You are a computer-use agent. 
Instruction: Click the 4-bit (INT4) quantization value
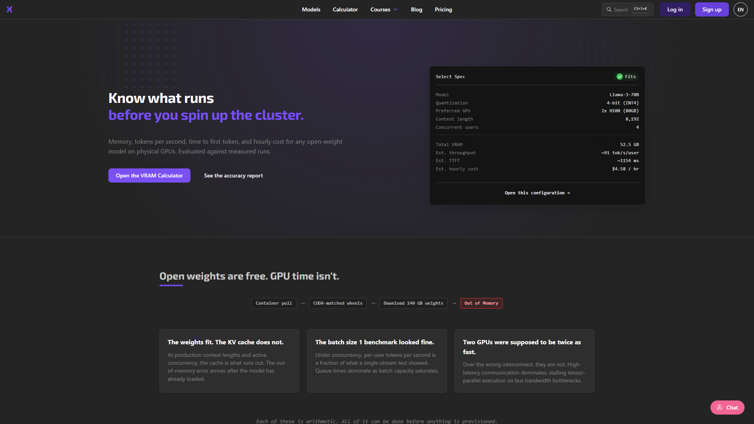coord(622,103)
